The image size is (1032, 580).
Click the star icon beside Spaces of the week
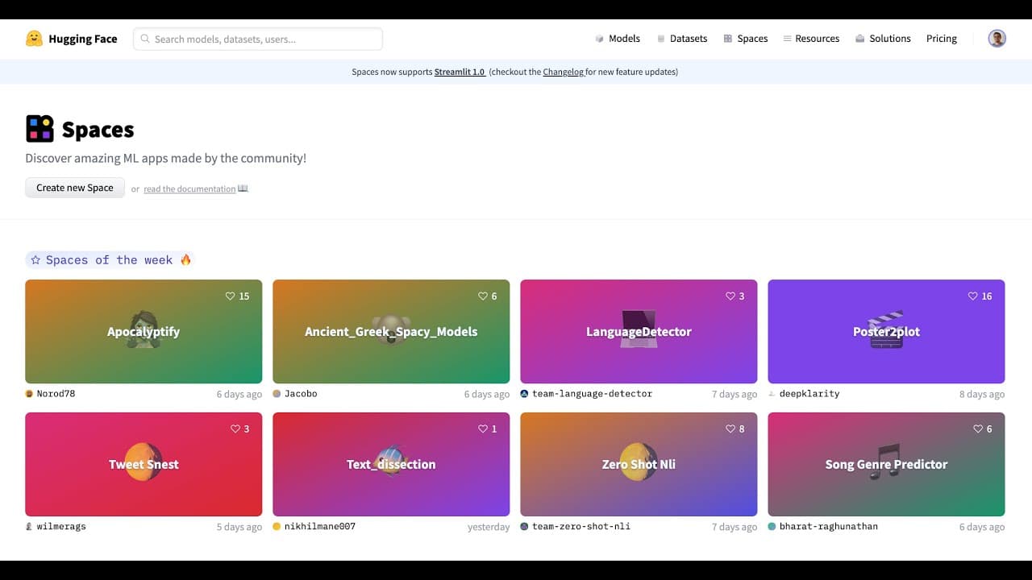point(35,260)
